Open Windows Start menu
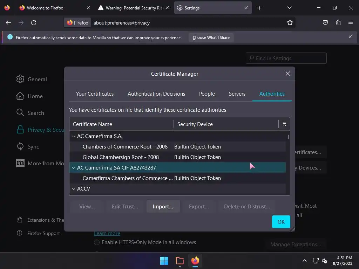This screenshot has height=269, width=359. point(164,261)
